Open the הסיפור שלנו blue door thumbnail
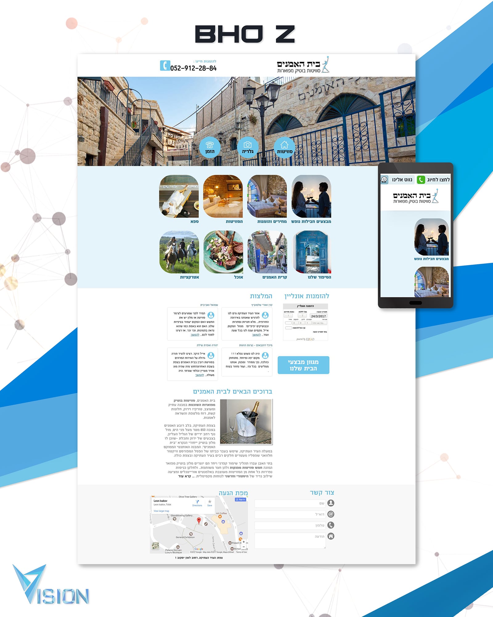Screen dimensions: 493x617 pos(311,252)
